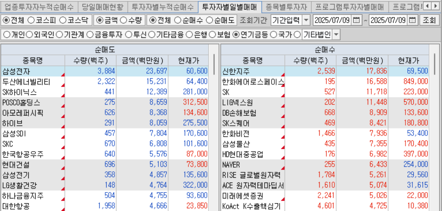Select the DB손해보험 row
Screen dimensions: 442x211
point(325,113)
